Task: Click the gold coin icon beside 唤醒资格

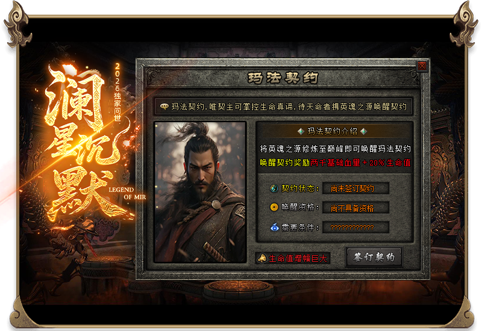Action: (x=274, y=208)
